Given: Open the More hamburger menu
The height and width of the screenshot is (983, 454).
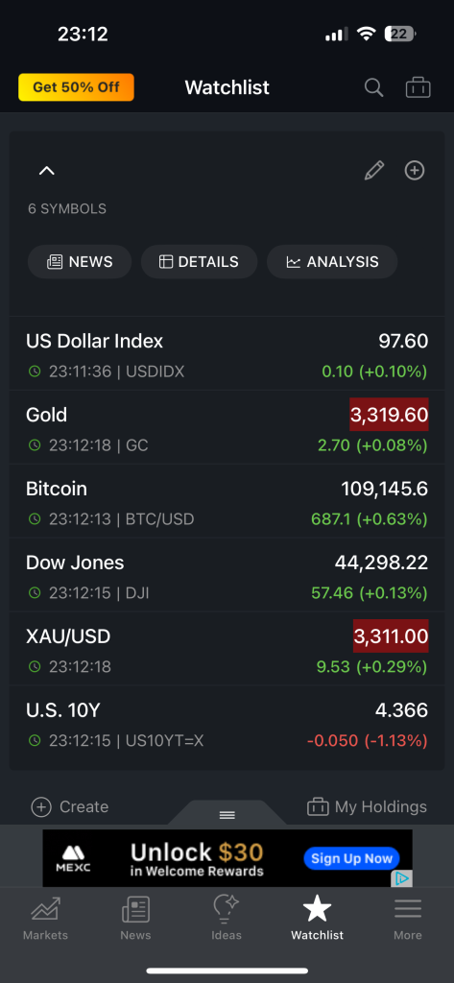Looking at the screenshot, I should coord(408,918).
